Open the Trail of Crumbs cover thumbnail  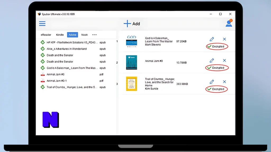click(132, 84)
